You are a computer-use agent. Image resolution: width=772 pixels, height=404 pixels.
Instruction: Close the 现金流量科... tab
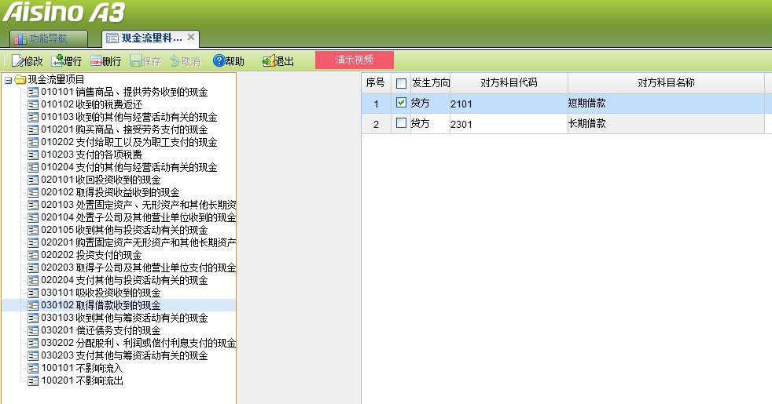pyautogui.click(x=191, y=37)
